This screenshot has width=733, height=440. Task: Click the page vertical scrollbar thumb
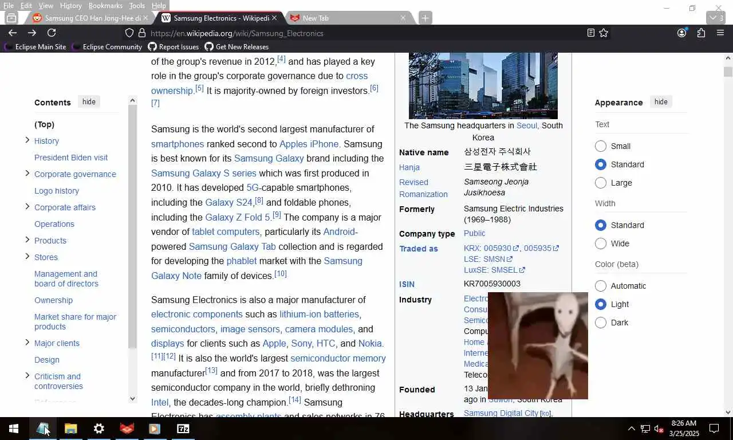728,72
